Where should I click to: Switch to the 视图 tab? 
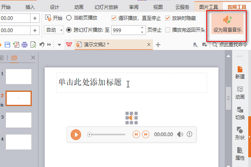(158, 7)
